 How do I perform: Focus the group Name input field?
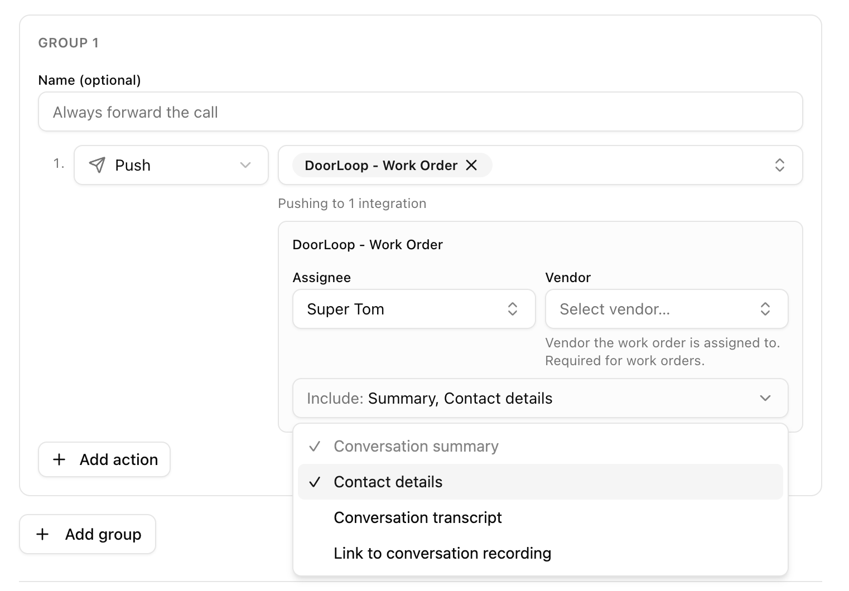point(420,112)
